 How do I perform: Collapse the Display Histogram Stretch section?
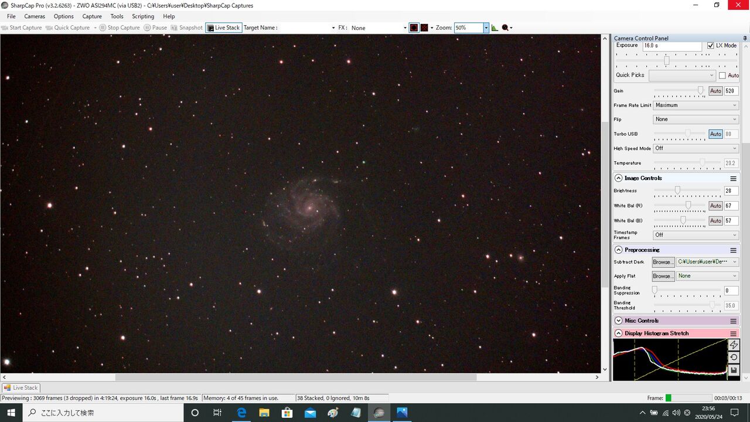pyautogui.click(x=618, y=333)
